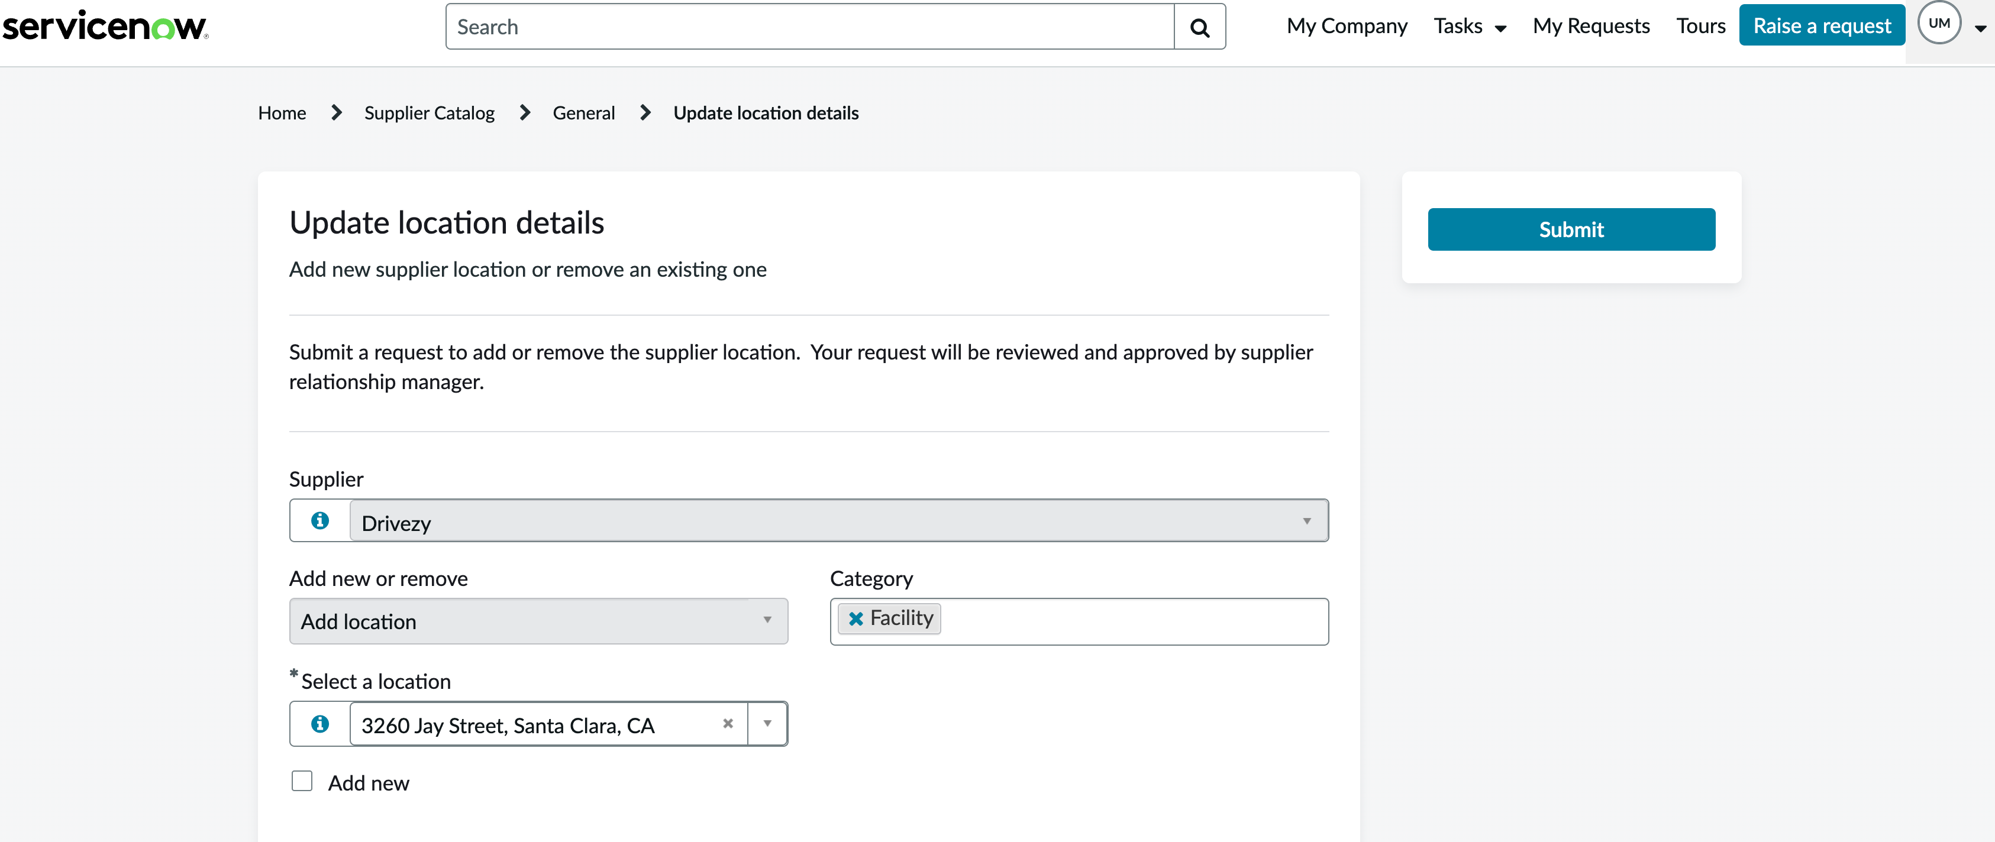
Task: Go to Home breadcrumb
Action: tap(282, 113)
